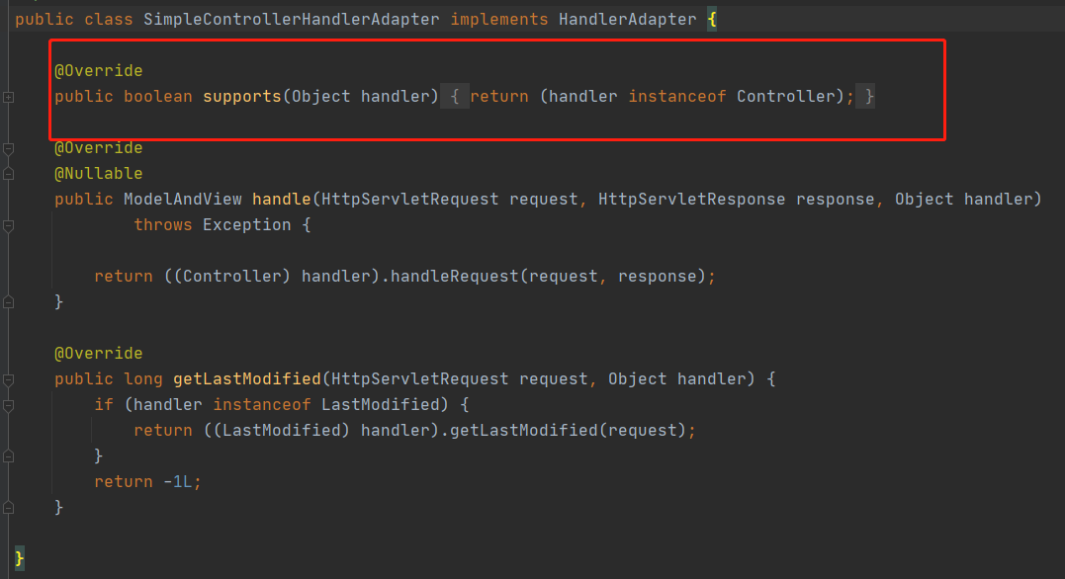Image resolution: width=1065 pixels, height=579 pixels.
Task: Click @Override above the supports method
Action: tap(99, 70)
